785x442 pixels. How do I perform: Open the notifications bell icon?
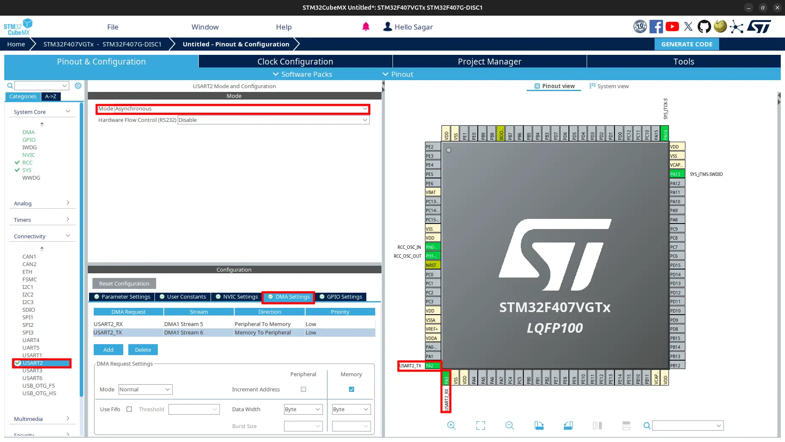[366, 27]
